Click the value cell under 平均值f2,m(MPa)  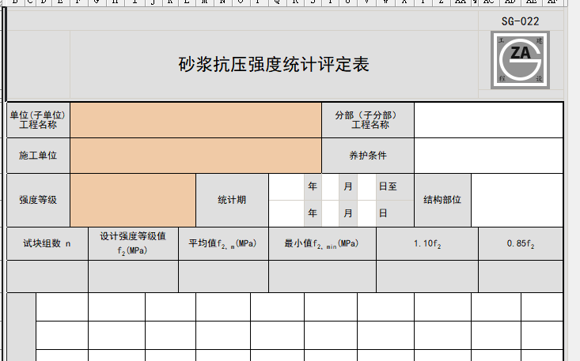point(223,276)
